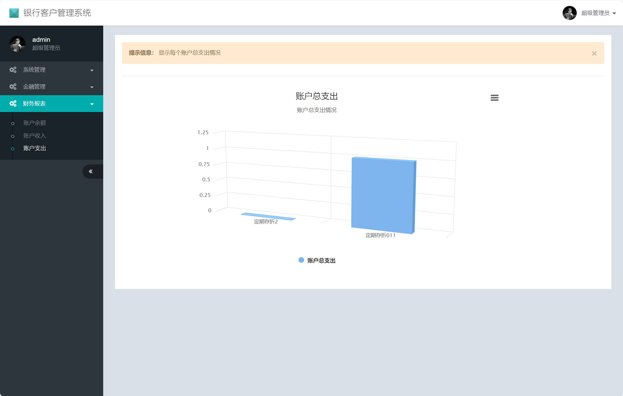Click the 金融管理 gear icon
Screen dimensions: 623x396
click(13, 86)
